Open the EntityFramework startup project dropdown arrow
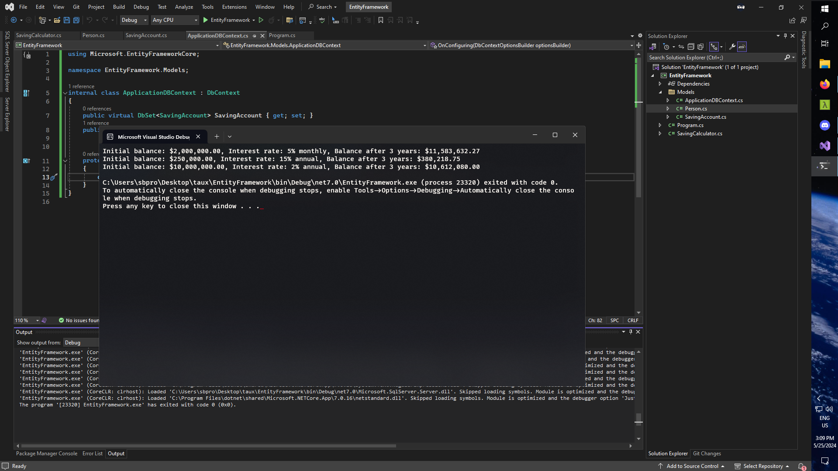Image resolution: width=838 pixels, height=471 pixels. (254, 20)
